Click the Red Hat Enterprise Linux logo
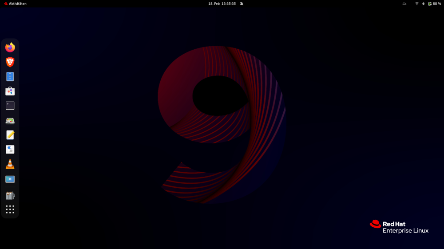This screenshot has width=444, height=249. click(399, 227)
